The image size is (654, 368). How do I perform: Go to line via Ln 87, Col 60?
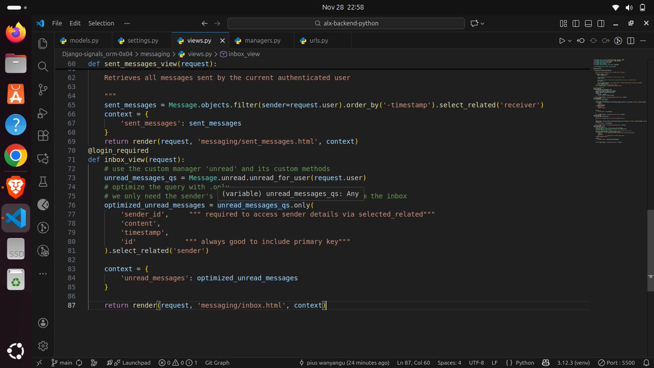[x=414, y=363]
